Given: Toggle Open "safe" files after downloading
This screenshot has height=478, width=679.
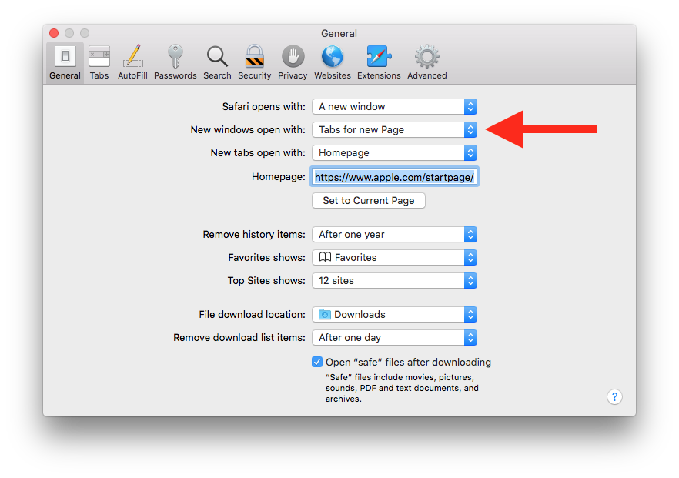Looking at the screenshot, I should [x=317, y=362].
